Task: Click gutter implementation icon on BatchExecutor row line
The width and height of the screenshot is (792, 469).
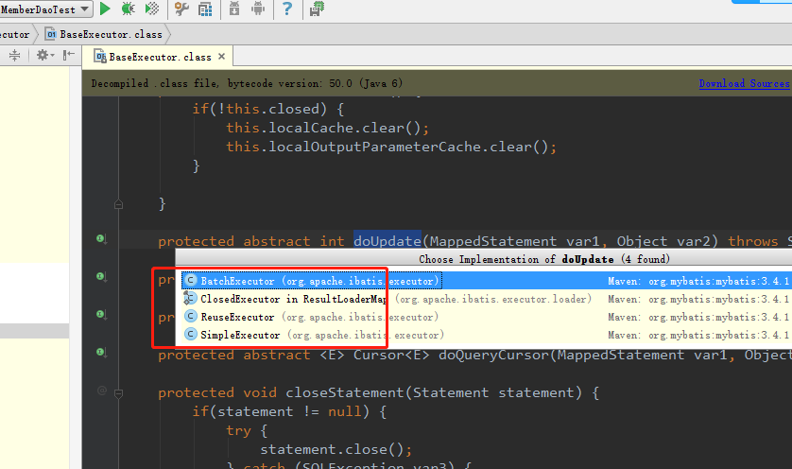Action: click(101, 276)
